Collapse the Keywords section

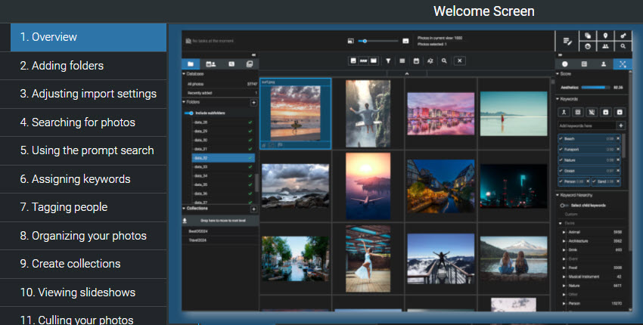(x=558, y=99)
